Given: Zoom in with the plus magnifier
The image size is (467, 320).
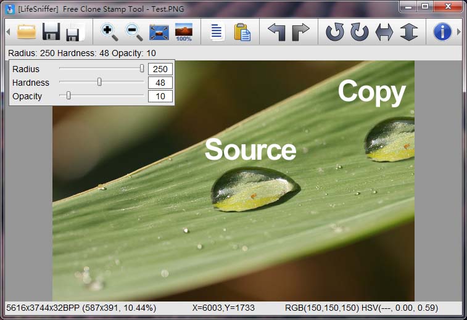Looking at the screenshot, I should (x=109, y=32).
